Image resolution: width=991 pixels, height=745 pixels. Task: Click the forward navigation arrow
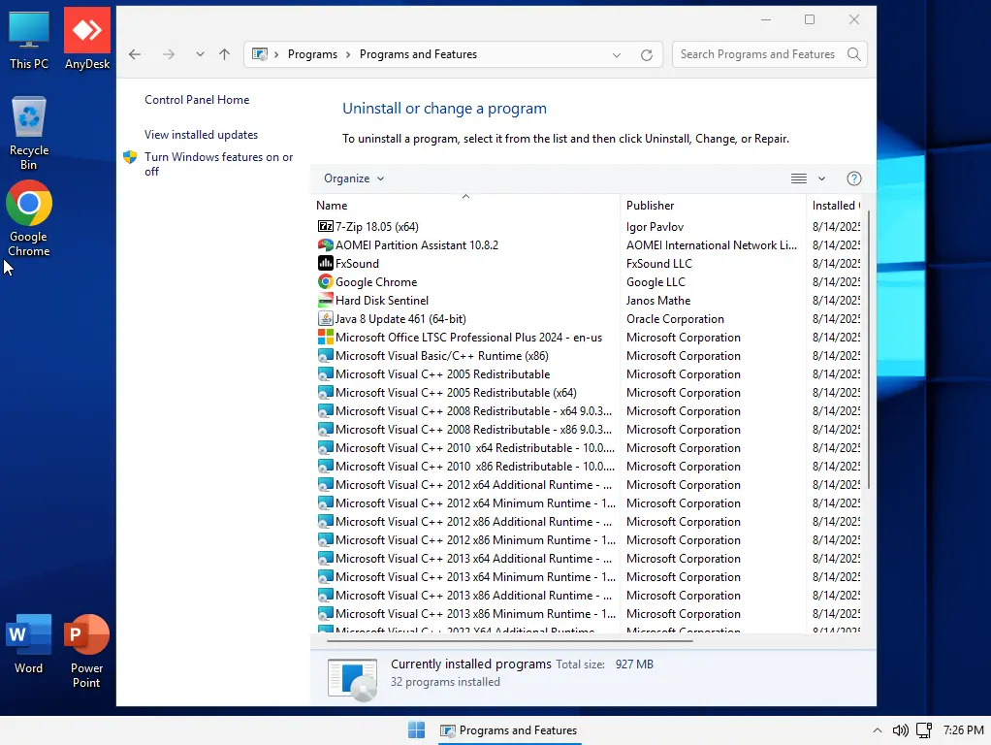pos(168,54)
